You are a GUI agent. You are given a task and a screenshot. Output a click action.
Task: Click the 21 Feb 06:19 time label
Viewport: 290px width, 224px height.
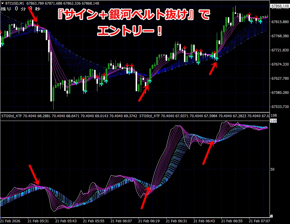point(149,221)
